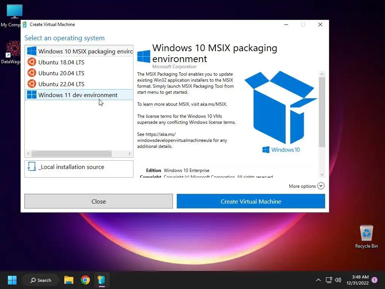
Task: Click the Close button in the dialog
Action: pyautogui.click(x=99, y=201)
